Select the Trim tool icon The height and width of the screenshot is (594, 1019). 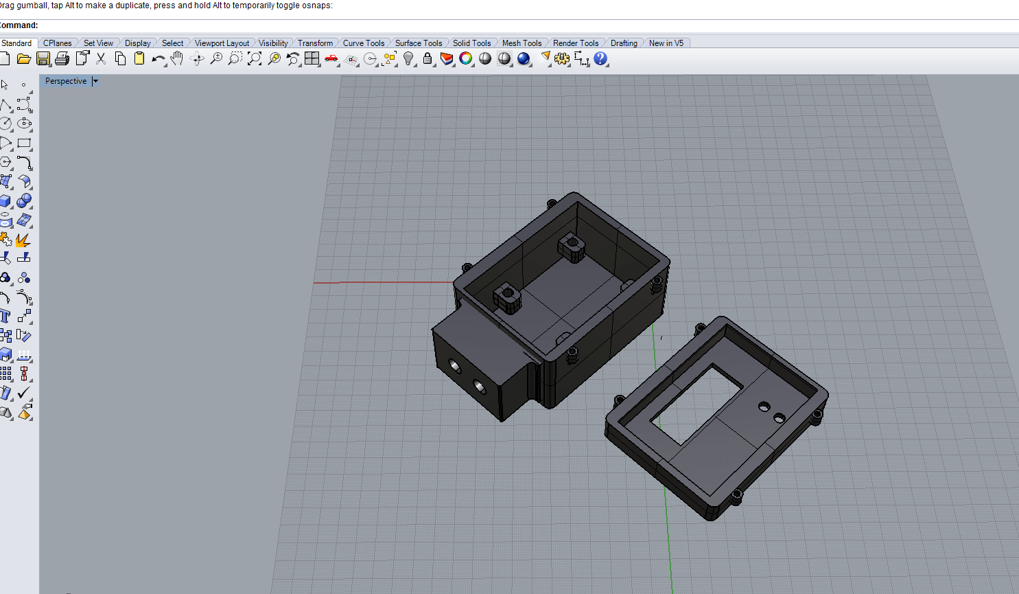5,258
